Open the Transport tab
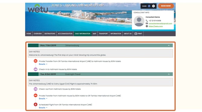The image size is (202, 112). point(103,34)
